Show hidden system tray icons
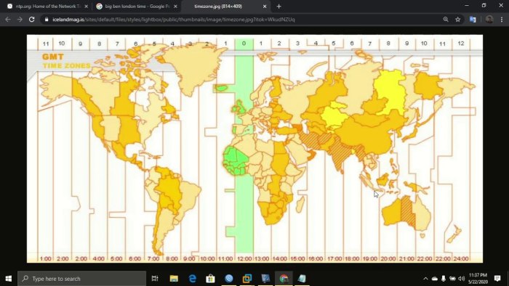 pos(425,279)
